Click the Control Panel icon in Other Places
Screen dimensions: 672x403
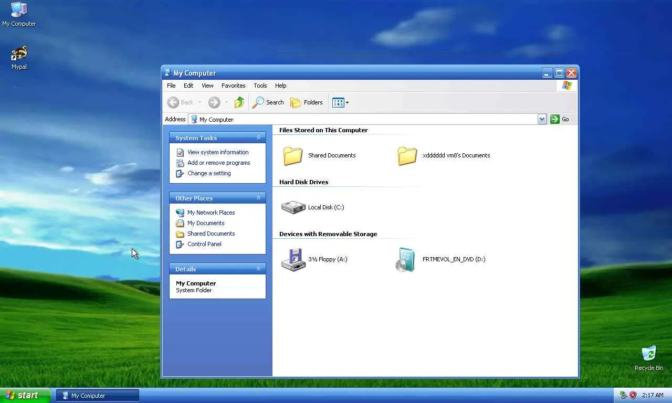click(x=180, y=244)
